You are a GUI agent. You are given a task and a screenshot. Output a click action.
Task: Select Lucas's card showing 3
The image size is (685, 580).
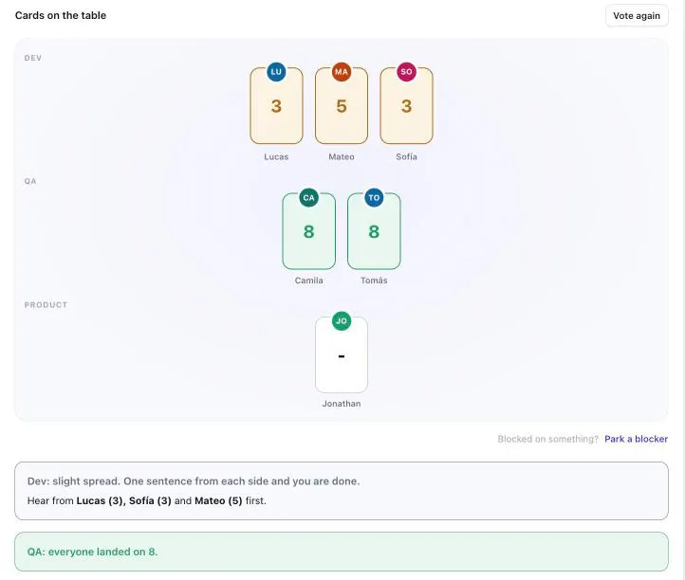click(276, 105)
